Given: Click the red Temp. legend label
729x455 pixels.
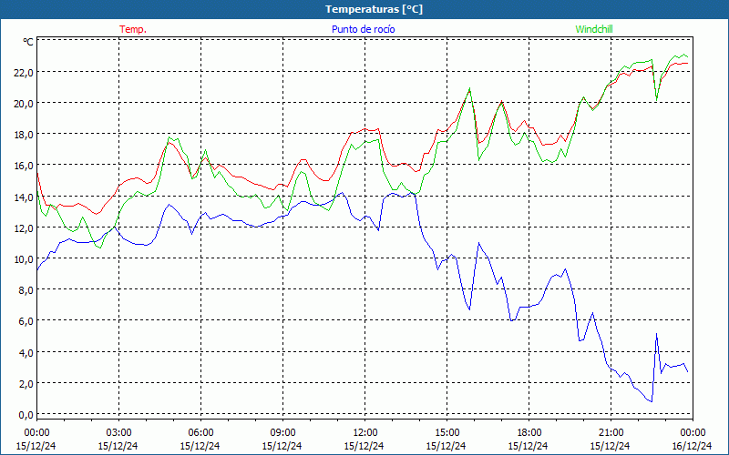Looking at the screenshot, I should click(133, 29).
